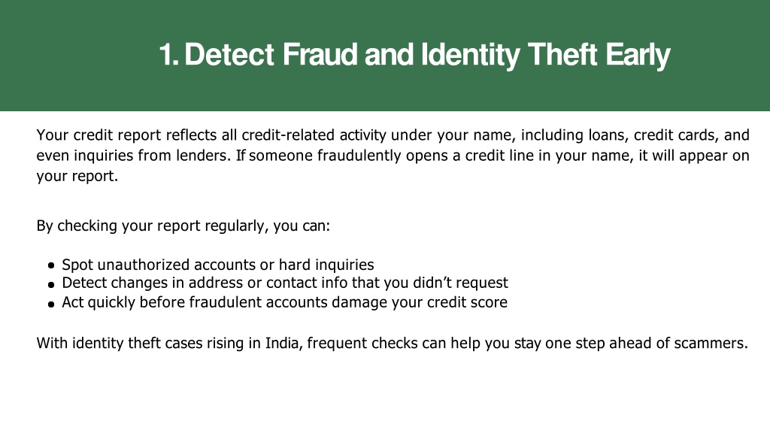Click the word 'fraudulently' in the first paragraph
770x433 pixels.
pyautogui.click(x=359, y=156)
